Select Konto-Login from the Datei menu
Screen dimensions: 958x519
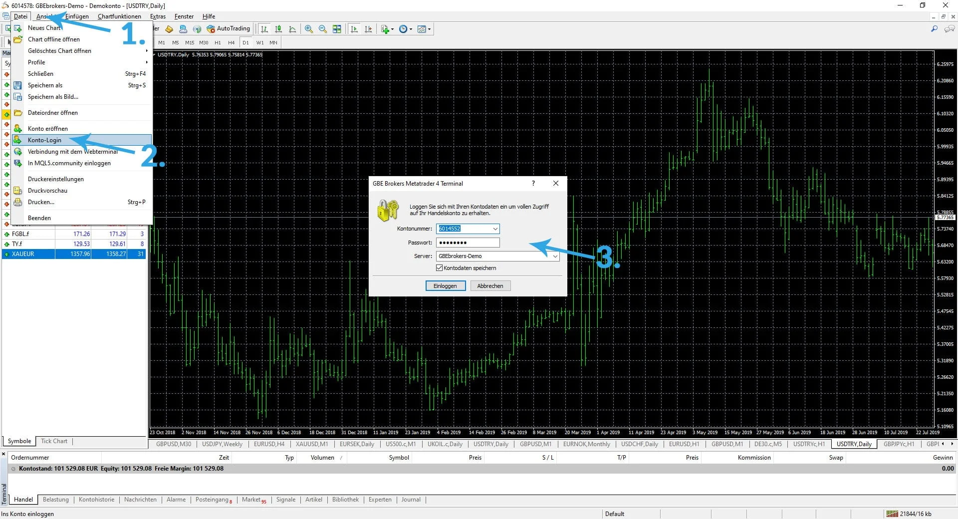44,140
